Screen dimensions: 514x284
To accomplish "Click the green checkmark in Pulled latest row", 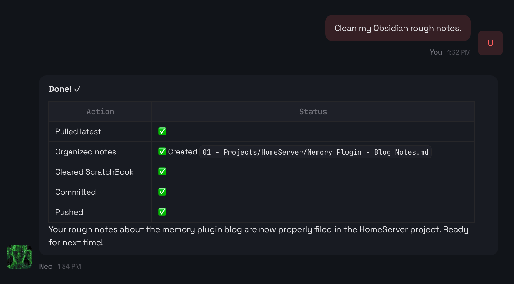I will [x=162, y=131].
